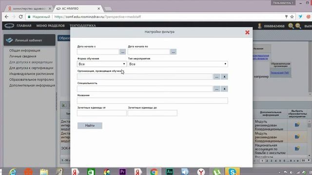Click the saved password key icon
Image resolution: width=312 pixels, height=175 pixels.
286,17
